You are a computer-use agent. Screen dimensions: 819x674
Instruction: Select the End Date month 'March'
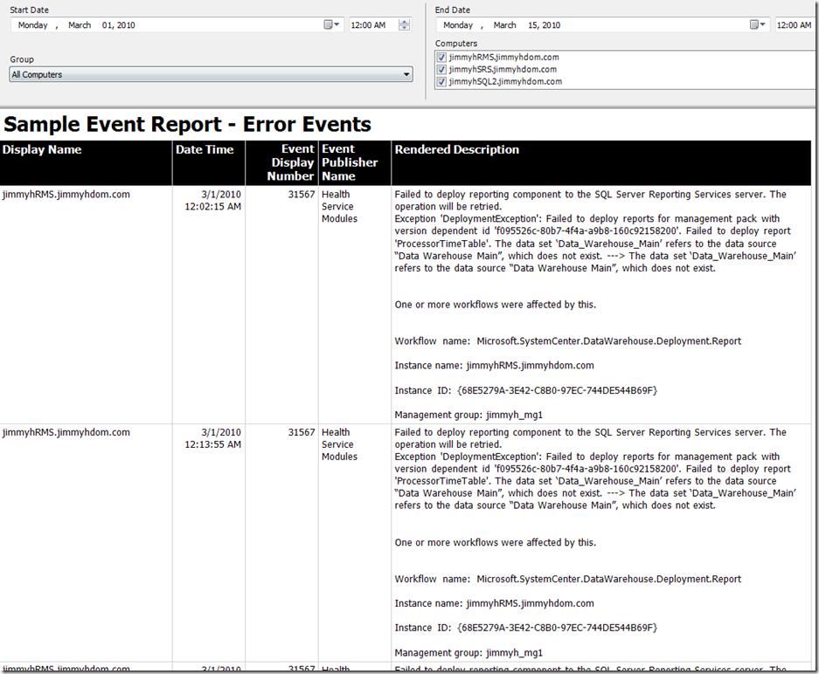(504, 25)
